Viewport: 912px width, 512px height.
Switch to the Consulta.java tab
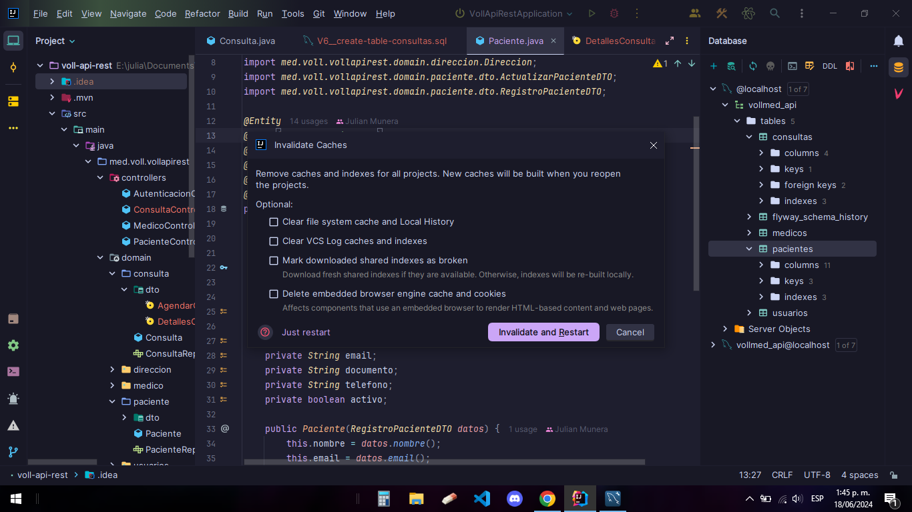coord(240,41)
